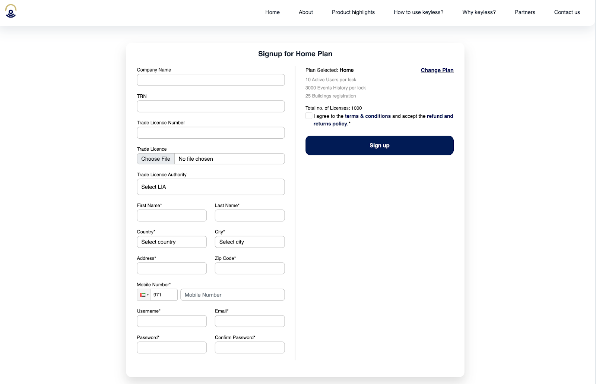Focus the Last Name field
Screen dimensions: 596x384
250,215
